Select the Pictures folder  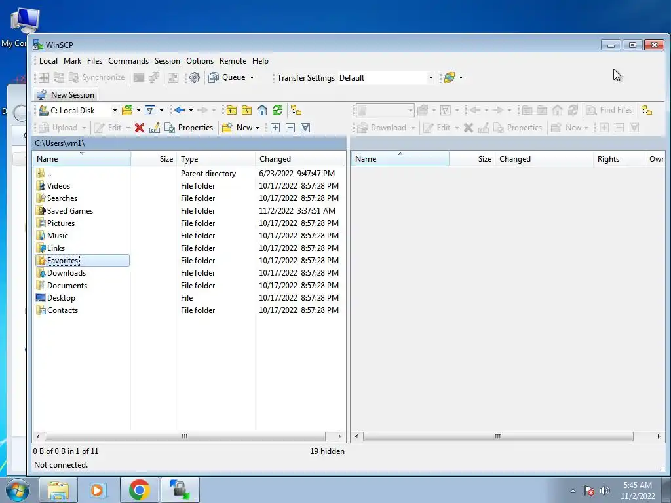click(189, 223)
